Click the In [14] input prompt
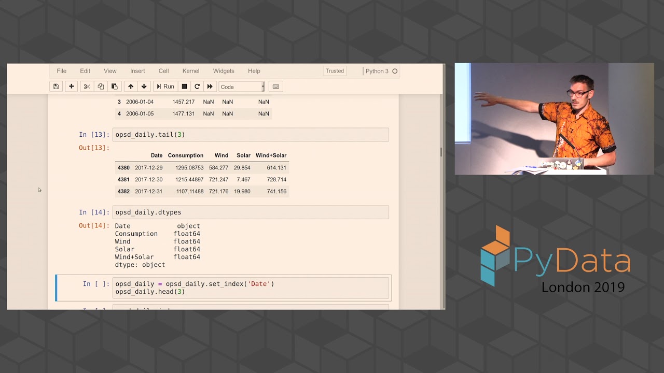664x373 pixels. tap(94, 212)
